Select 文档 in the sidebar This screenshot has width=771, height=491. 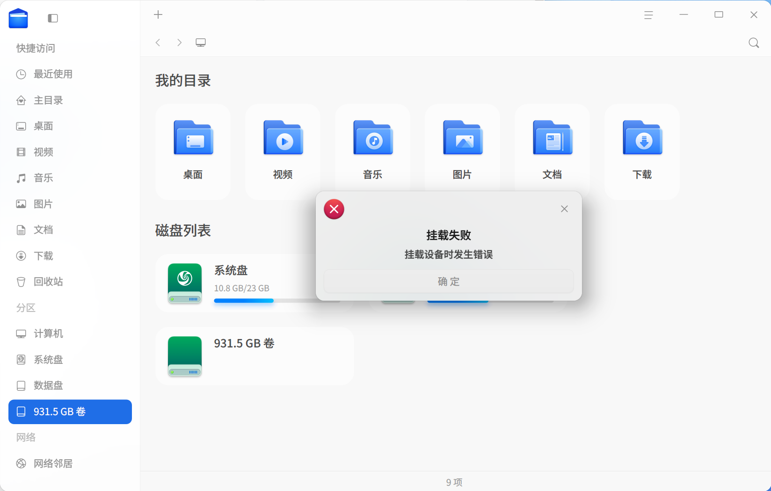pyautogui.click(x=70, y=230)
